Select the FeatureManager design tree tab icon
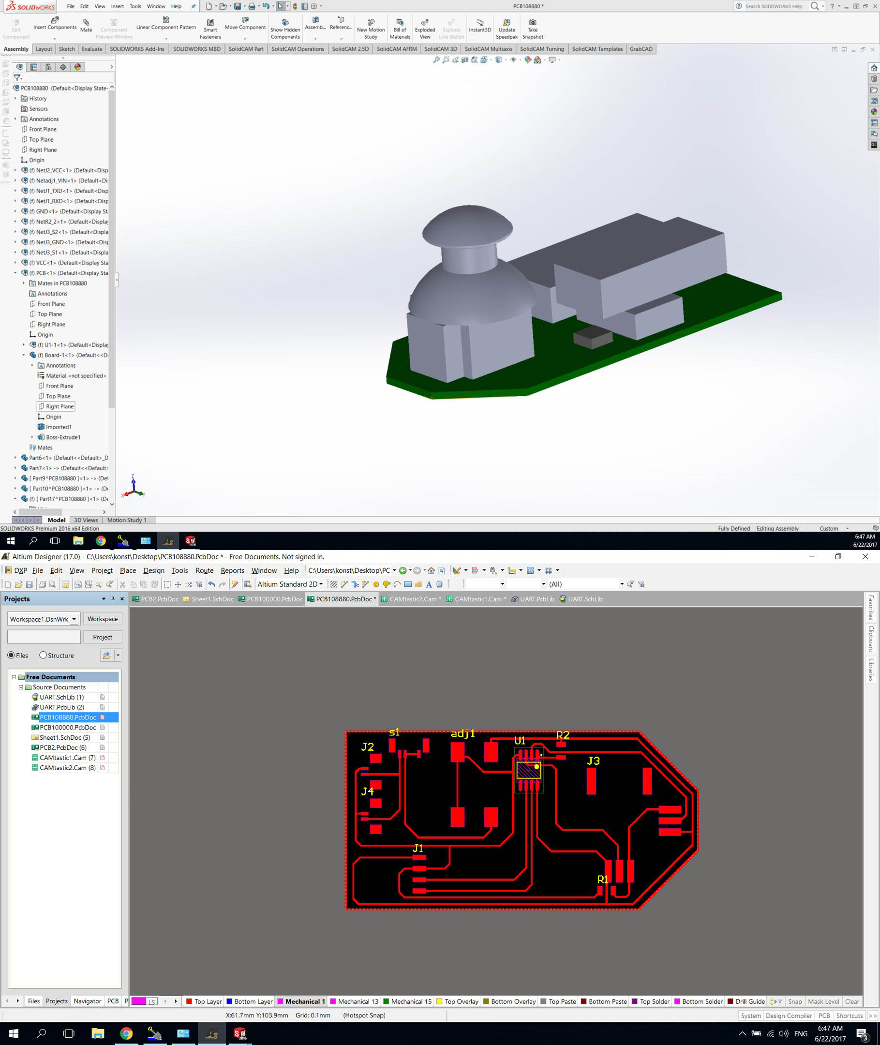880x1045 pixels. coord(19,67)
